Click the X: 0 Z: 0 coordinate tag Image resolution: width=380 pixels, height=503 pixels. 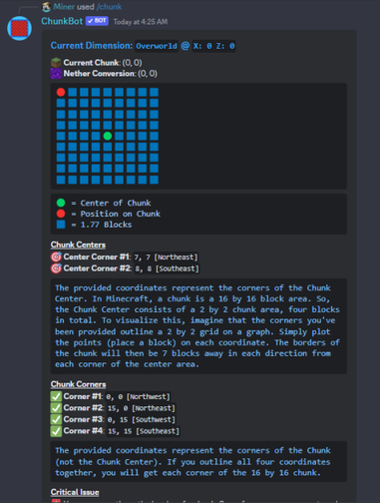tap(214, 46)
